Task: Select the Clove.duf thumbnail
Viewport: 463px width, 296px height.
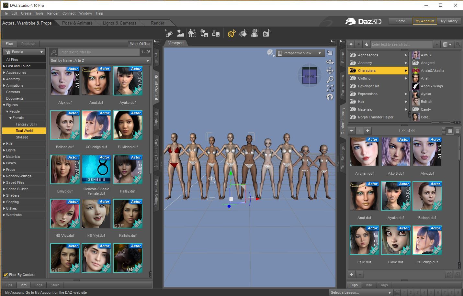Action: (396, 240)
